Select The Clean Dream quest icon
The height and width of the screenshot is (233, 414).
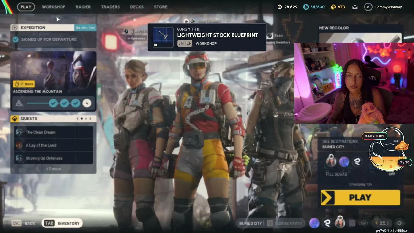click(x=19, y=132)
